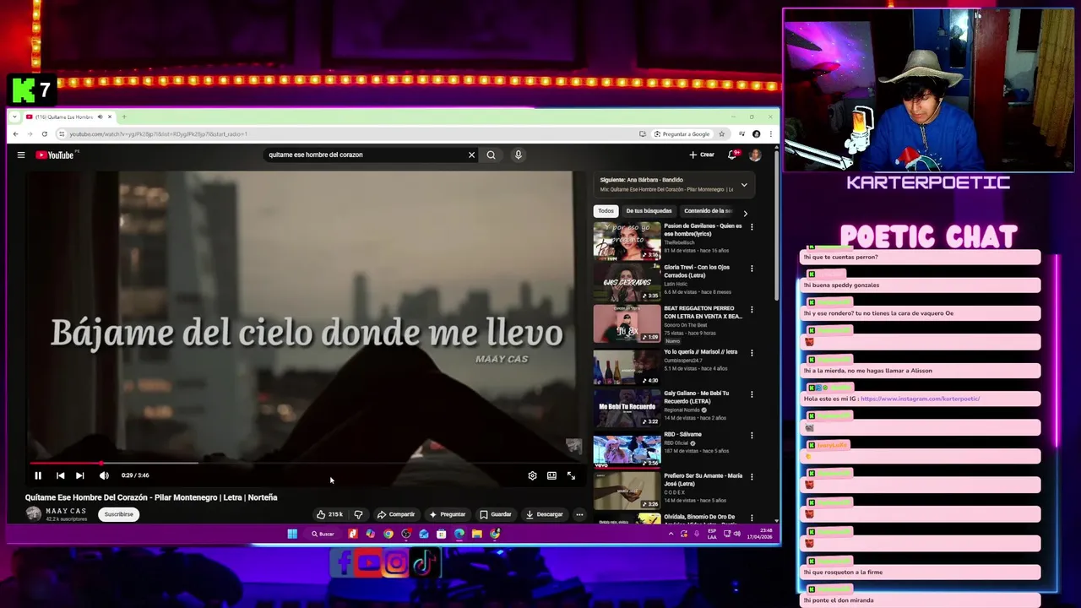Pause the YouTube video
1081x608 pixels.
[x=38, y=475]
